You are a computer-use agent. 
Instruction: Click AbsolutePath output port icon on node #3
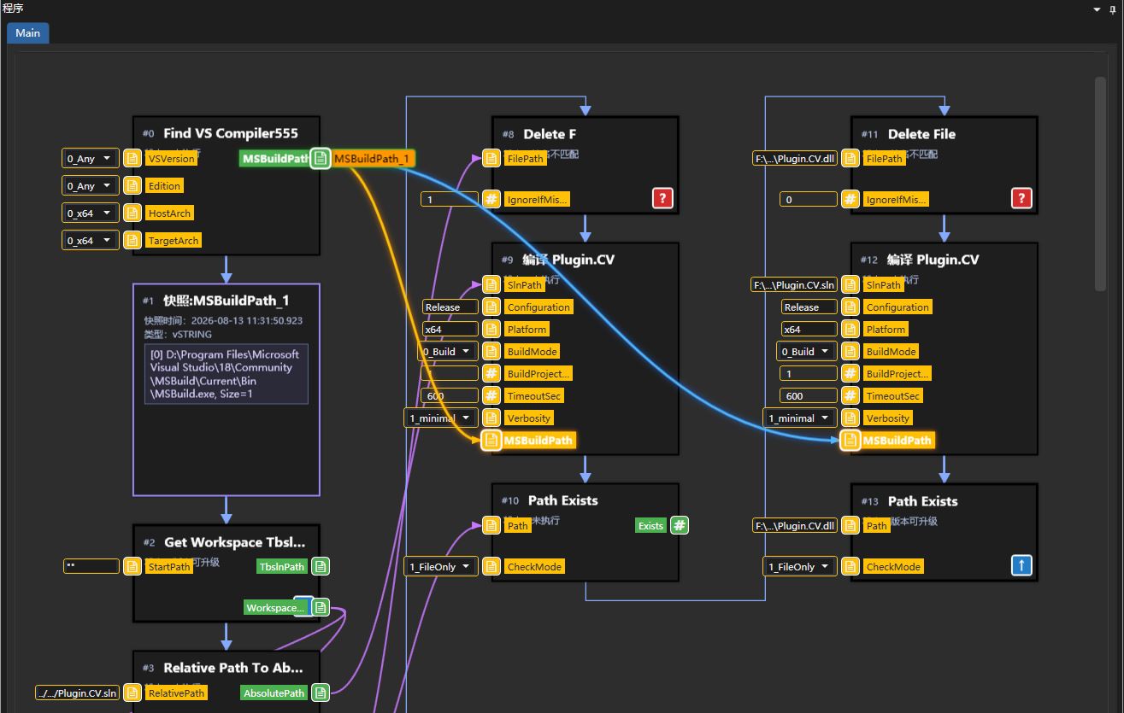click(x=320, y=693)
